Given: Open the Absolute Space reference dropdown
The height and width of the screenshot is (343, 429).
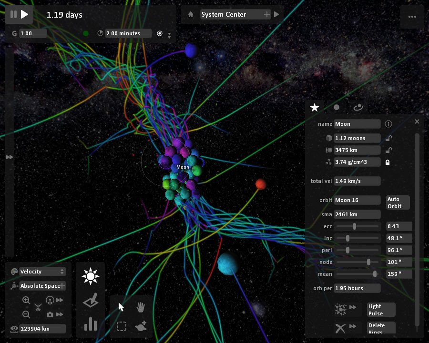Looking at the screenshot, I should 42,286.
